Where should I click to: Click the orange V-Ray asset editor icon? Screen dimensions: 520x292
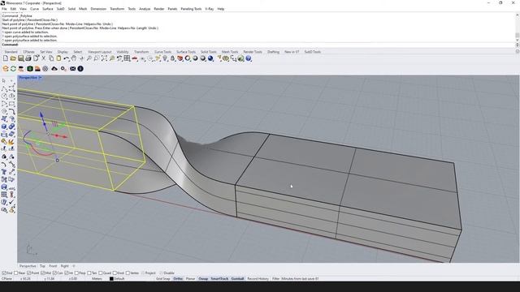[6, 68]
